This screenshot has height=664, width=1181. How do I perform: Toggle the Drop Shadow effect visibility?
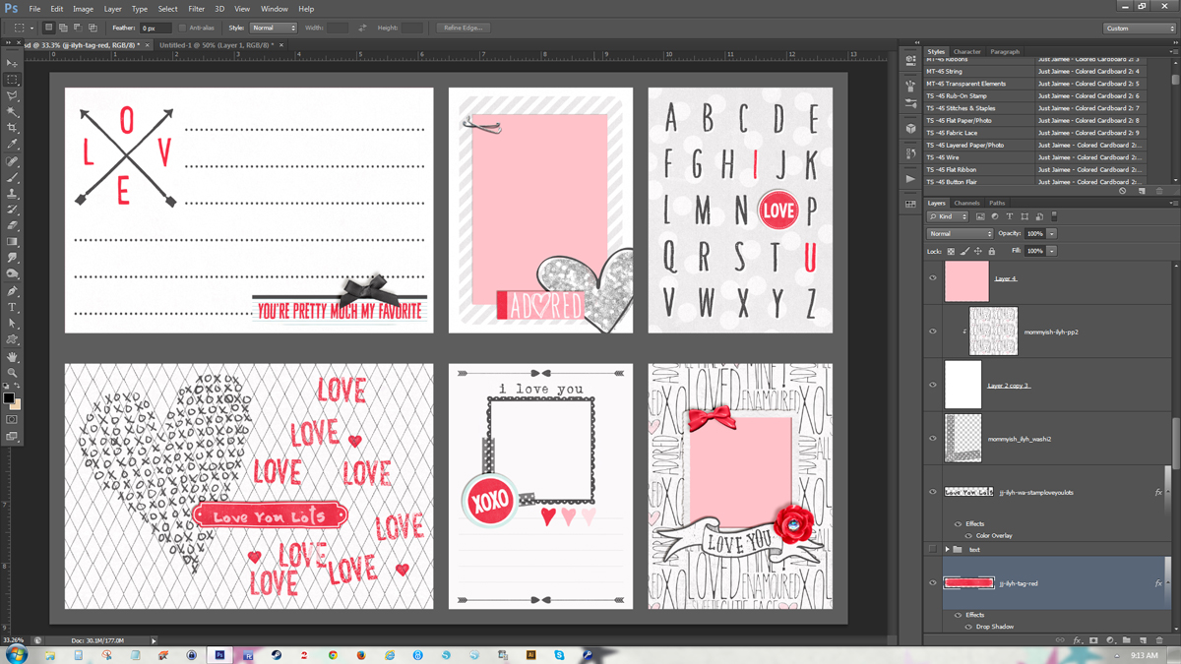click(968, 627)
